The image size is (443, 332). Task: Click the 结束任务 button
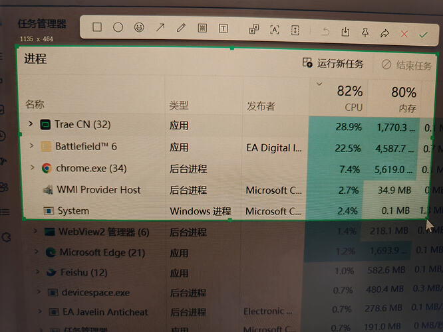pos(406,65)
